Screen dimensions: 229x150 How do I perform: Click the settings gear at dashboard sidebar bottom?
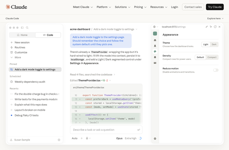click(x=155, y=139)
